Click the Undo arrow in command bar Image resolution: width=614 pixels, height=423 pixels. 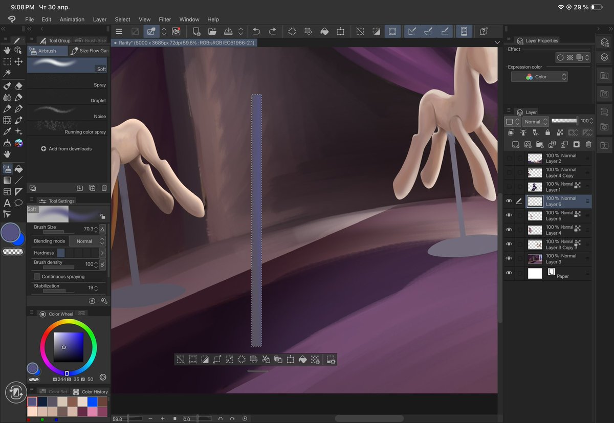256,31
